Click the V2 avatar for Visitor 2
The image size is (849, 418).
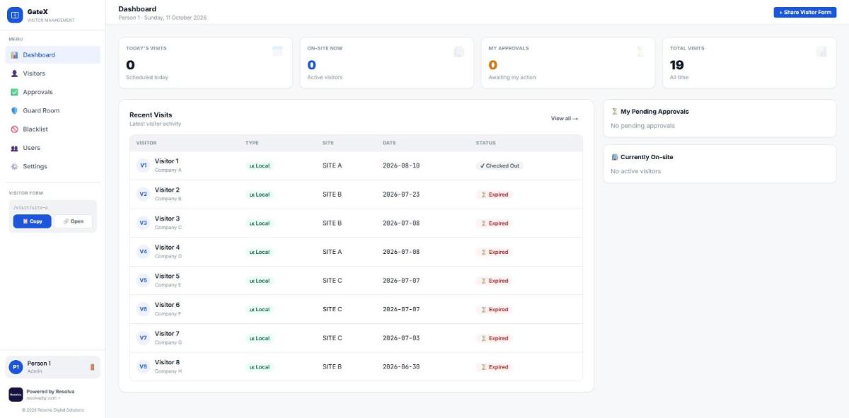tap(143, 194)
